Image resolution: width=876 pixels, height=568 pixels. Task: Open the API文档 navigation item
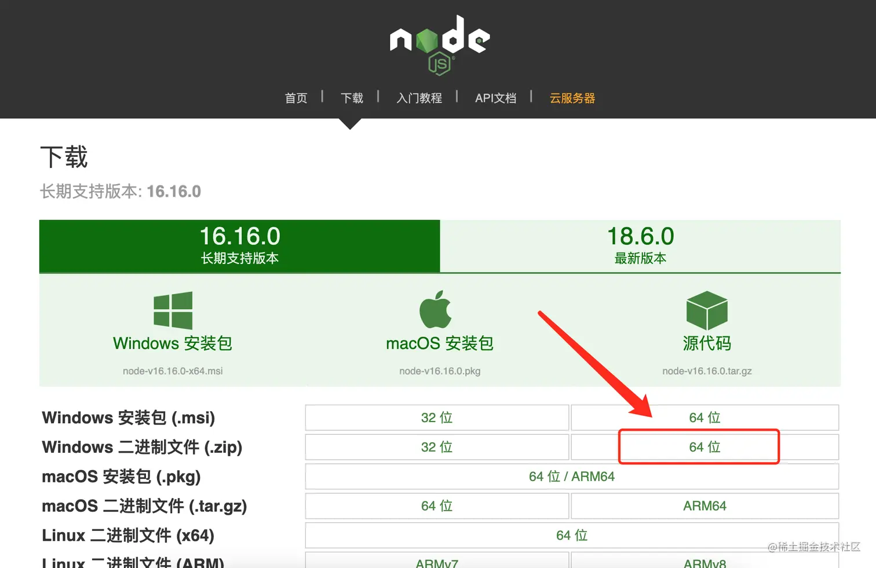[x=495, y=98]
